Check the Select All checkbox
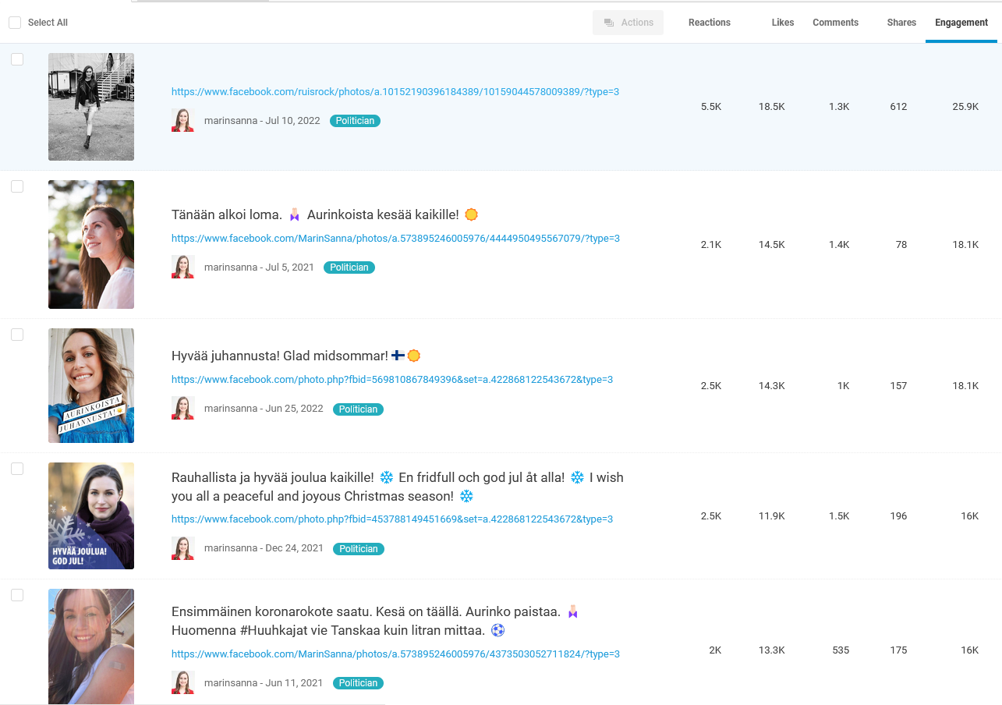1002x705 pixels. click(x=15, y=23)
